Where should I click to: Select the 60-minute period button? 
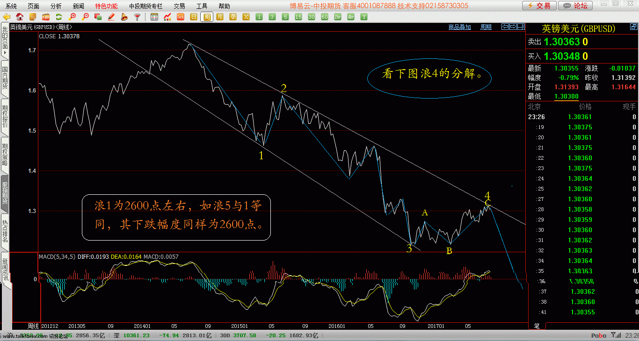coord(325,17)
